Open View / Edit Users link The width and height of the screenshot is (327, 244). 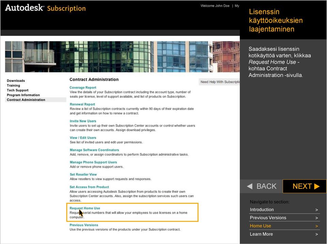coord(83,137)
